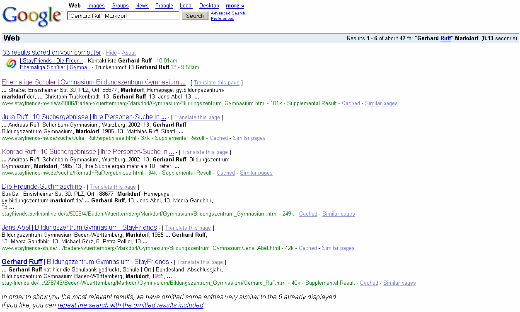Click the URL text 'www.stayfriends-he.de/suche/Julia+Ruff/ergebnisse.html'
The height and width of the screenshot is (312, 520).
pos(69,138)
